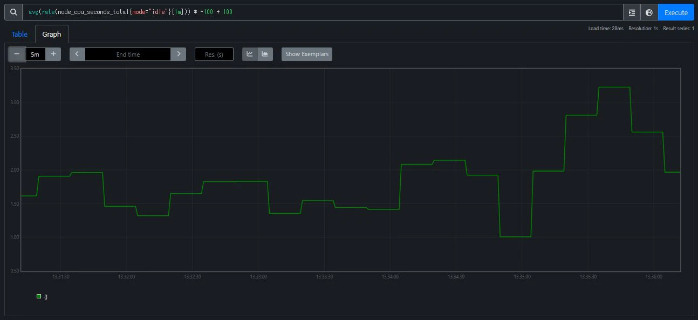
Task: Click the 5m range input
Action: pyautogui.click(x=35, y=55)
